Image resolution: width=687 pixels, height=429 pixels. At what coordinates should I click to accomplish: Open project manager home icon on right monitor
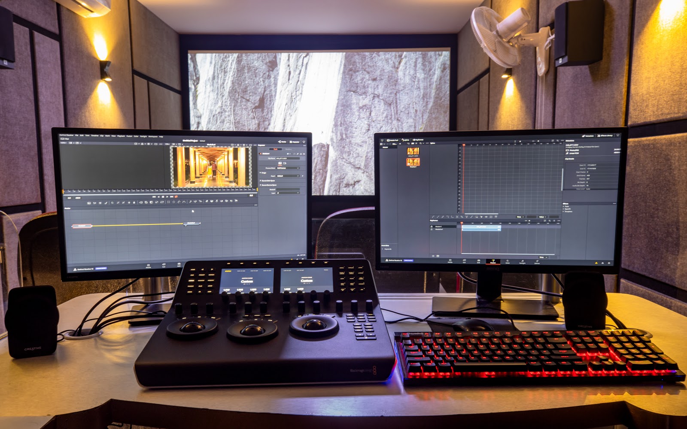603,263
